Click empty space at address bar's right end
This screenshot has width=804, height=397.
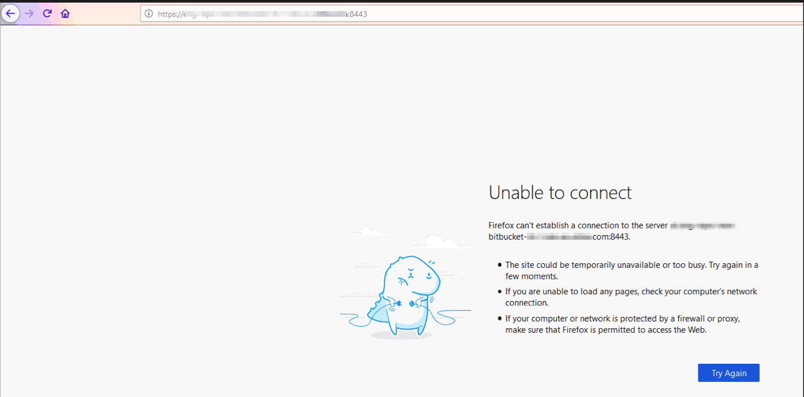(x=650, y=14)
